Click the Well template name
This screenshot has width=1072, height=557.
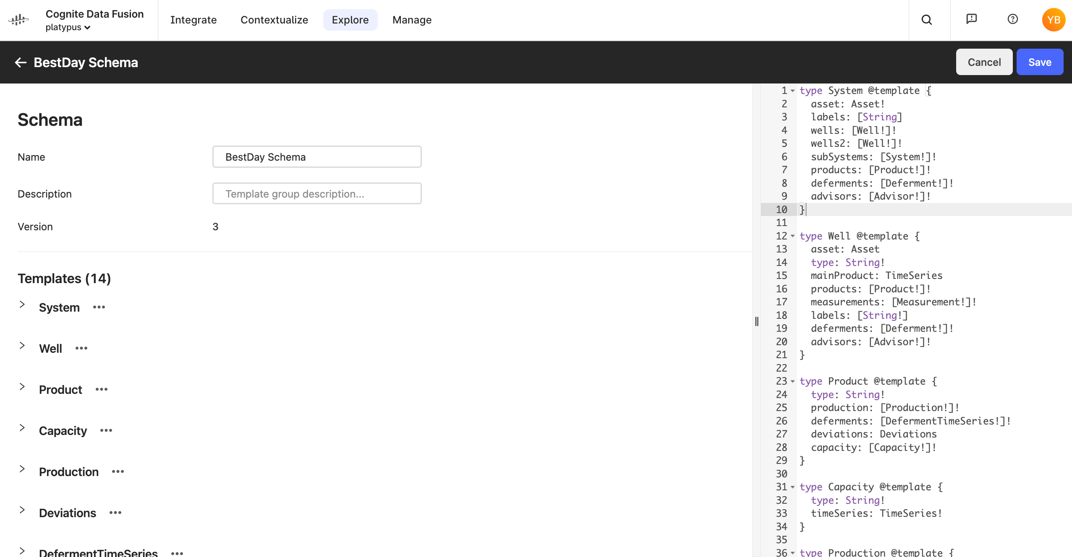pos(50,349)
